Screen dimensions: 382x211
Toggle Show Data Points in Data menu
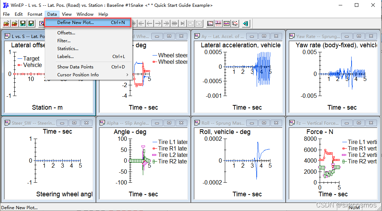tap(89, 67)
